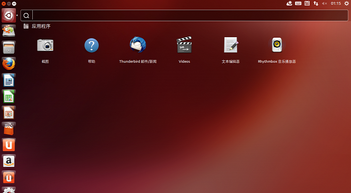The width and height of the screenshot is (351, 193).
Task: Close the Dash with the red button
Action: [3, 3]
